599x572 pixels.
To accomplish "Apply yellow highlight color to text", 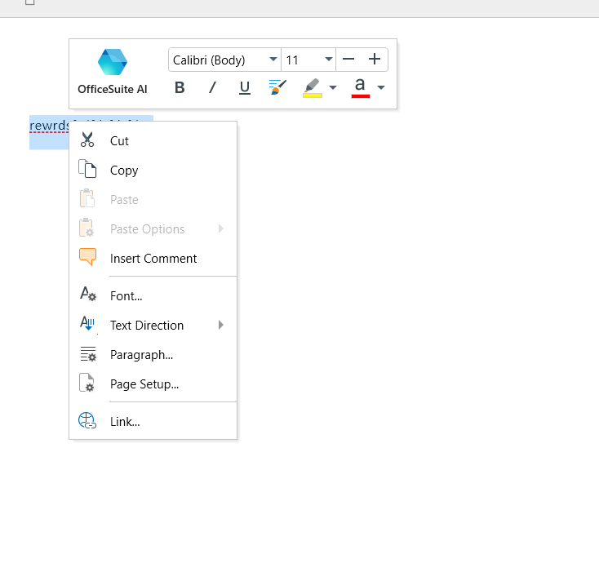I will (x=313, y=87).
